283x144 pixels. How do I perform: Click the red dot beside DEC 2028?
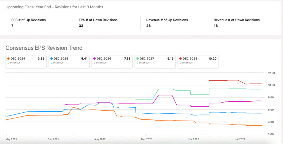(x=181, y=59)
